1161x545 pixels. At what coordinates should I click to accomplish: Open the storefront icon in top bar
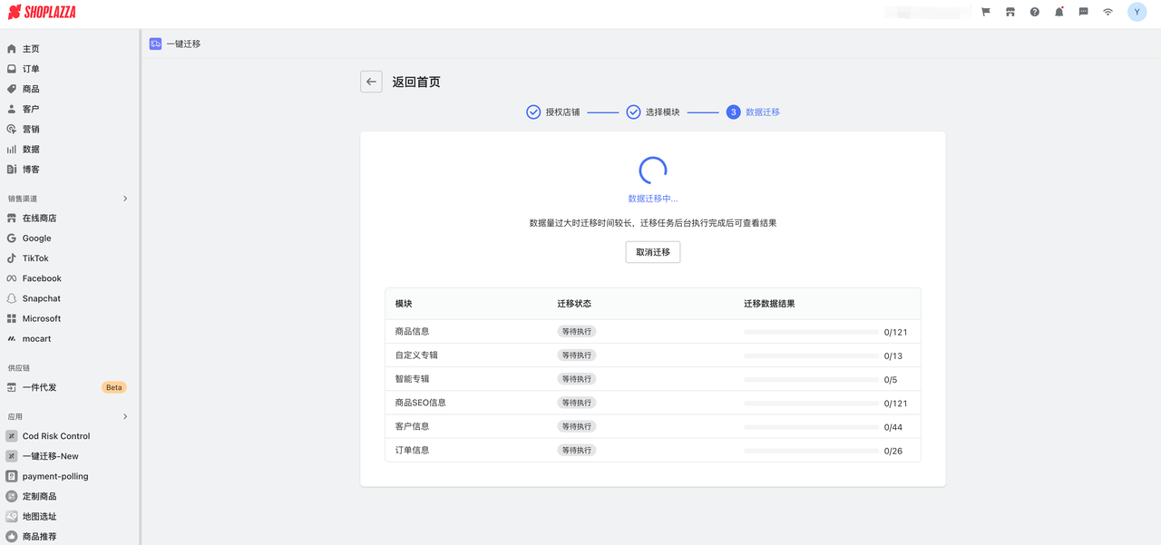[1010, 12]
